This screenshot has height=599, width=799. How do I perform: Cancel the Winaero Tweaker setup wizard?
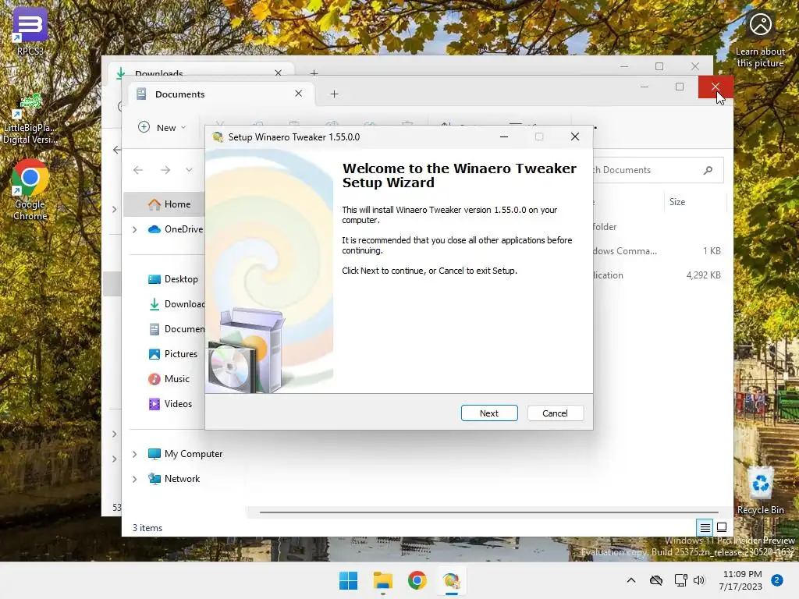tap(555, 413)
